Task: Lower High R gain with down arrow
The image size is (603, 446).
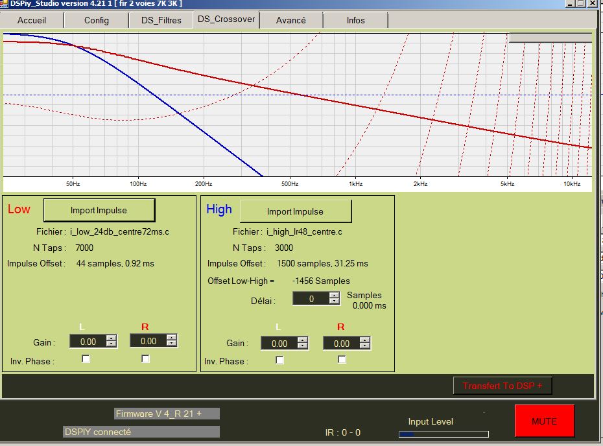Action: coord(366,346)
